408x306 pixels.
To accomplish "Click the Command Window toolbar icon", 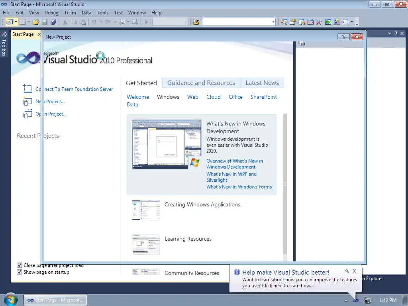I will 345,22.
